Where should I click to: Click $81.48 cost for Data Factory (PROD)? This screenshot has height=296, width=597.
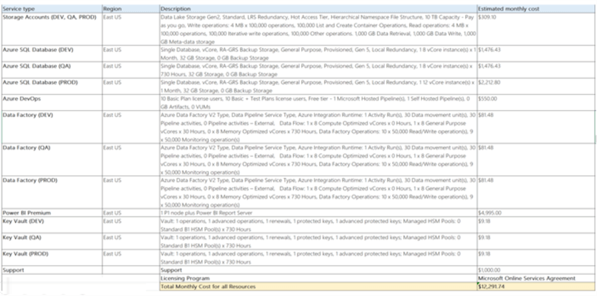[x=536, y=192]
